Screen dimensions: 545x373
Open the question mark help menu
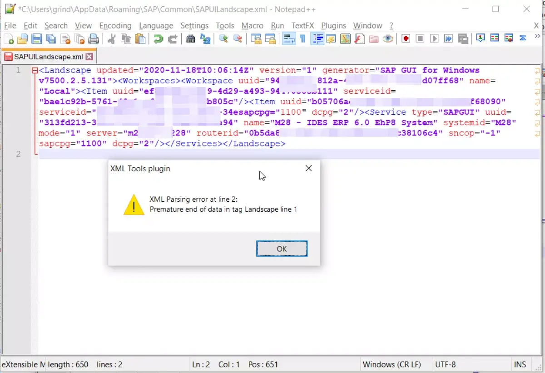[x=391, y=25]
